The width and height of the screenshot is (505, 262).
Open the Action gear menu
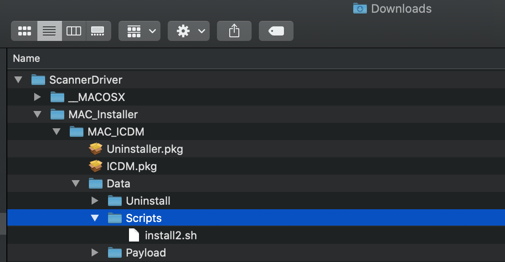pyautogui.click(x=188, y=31)
